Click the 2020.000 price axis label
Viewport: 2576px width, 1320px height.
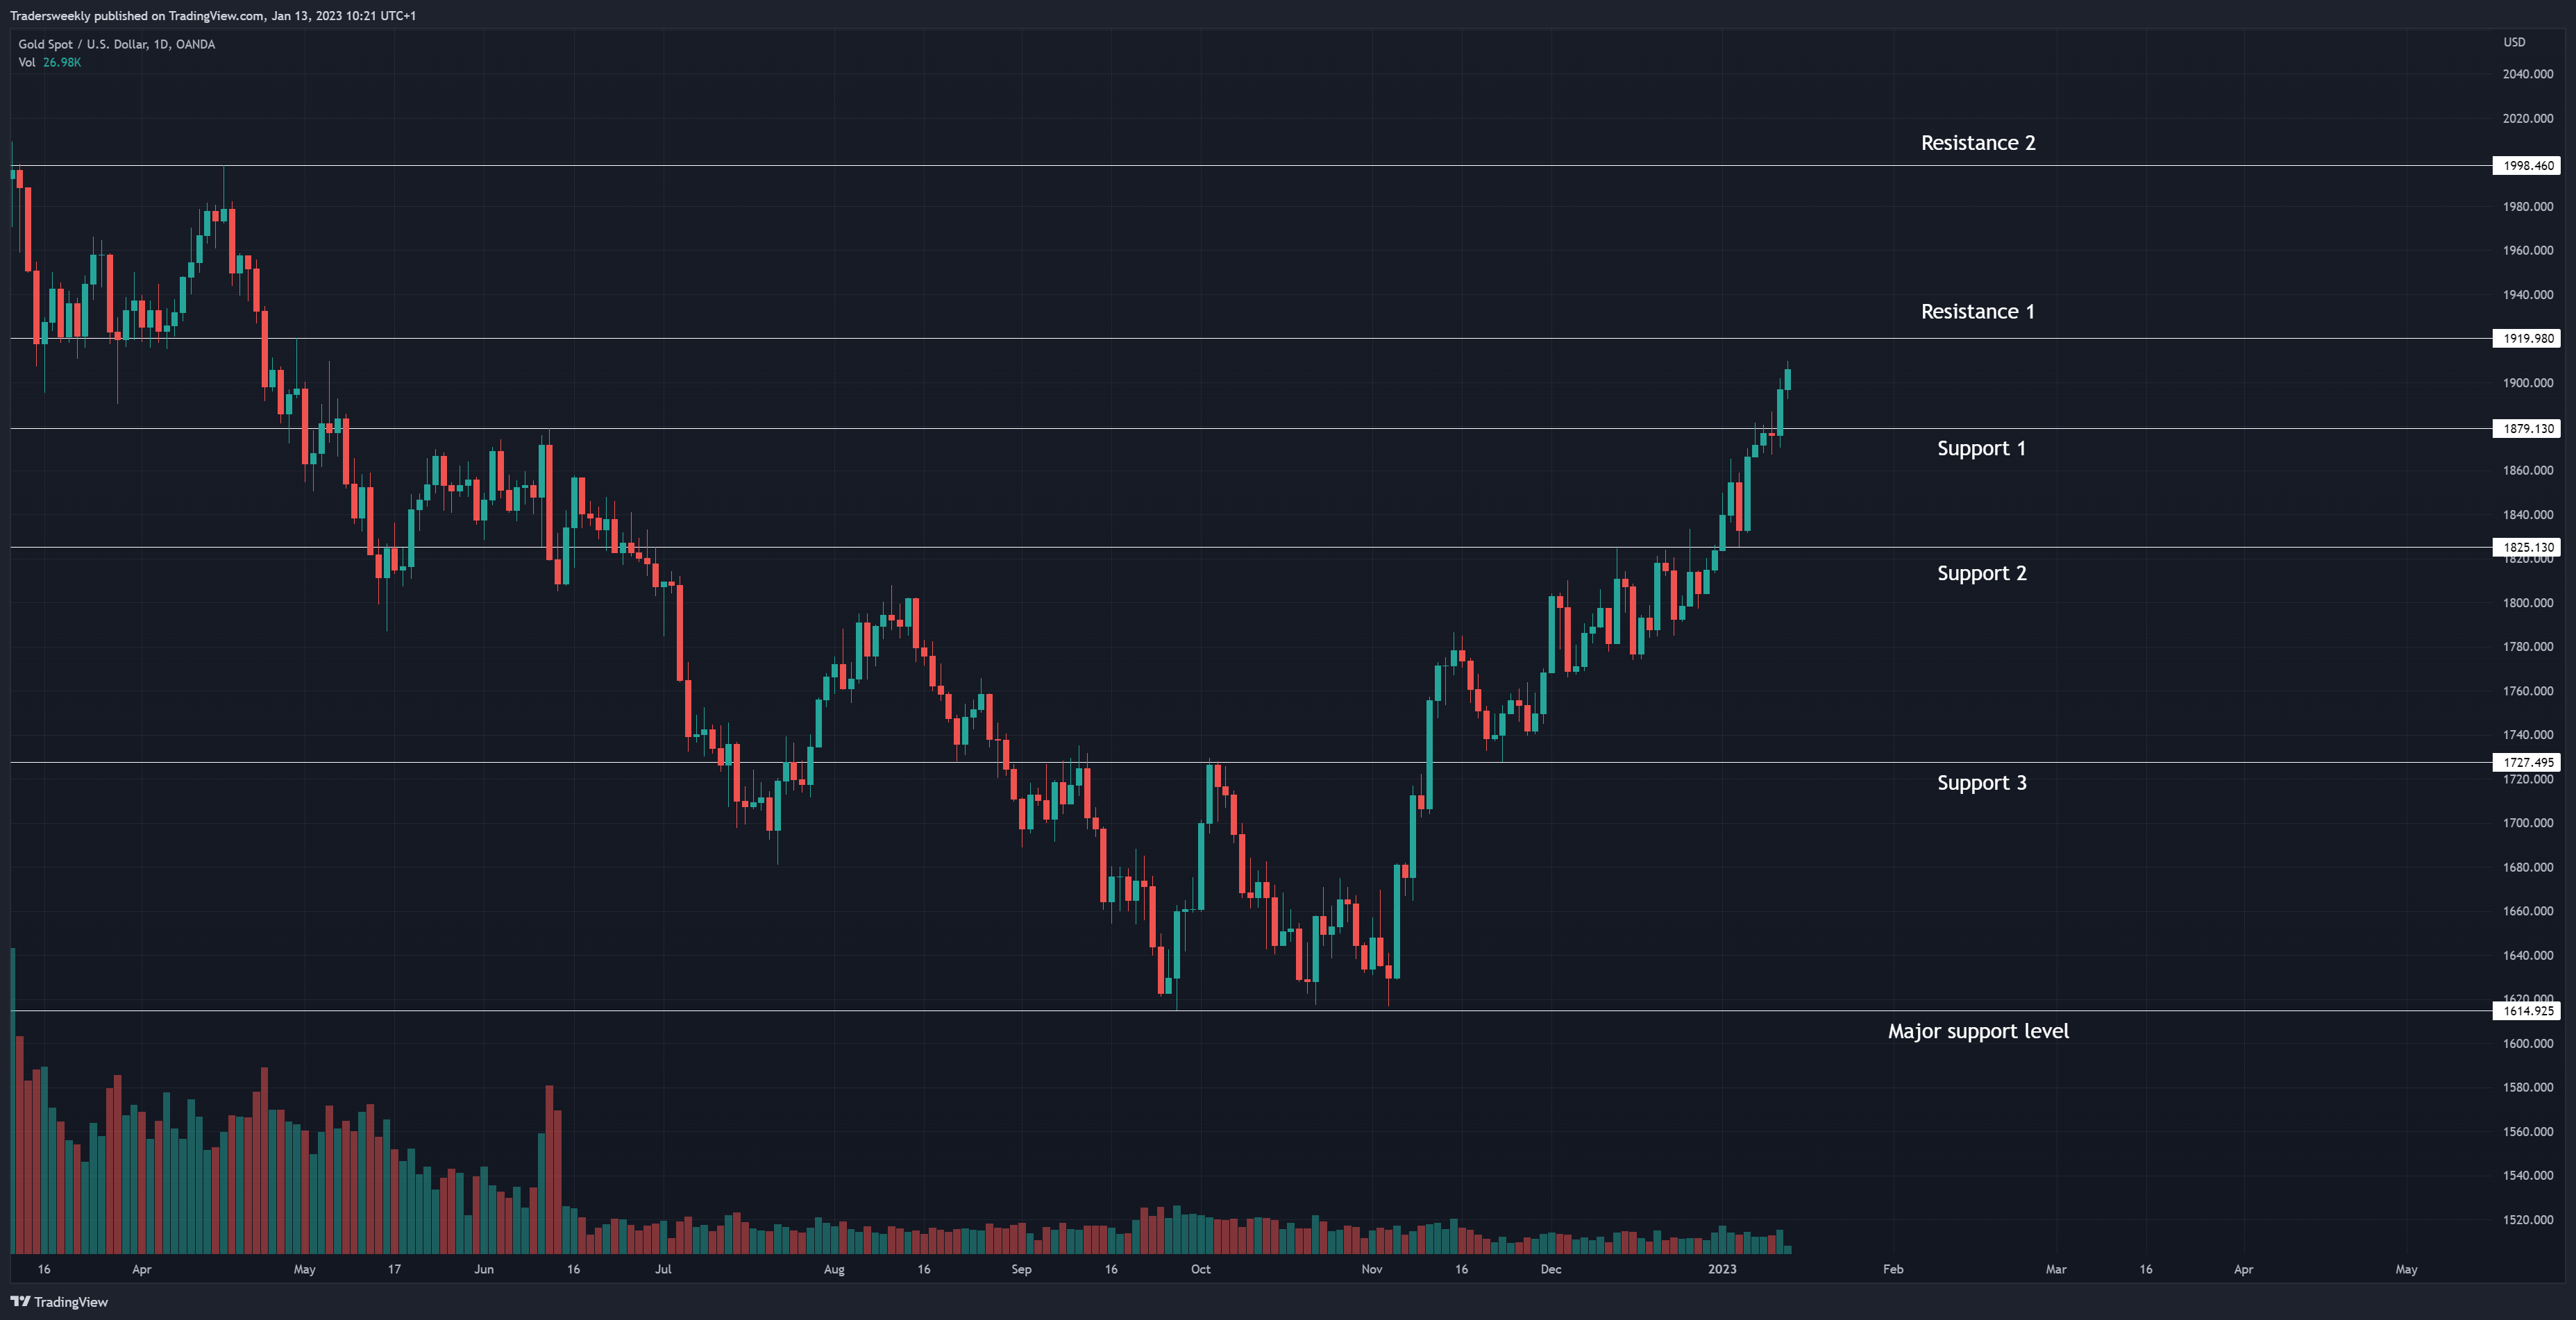[2527, 118]
